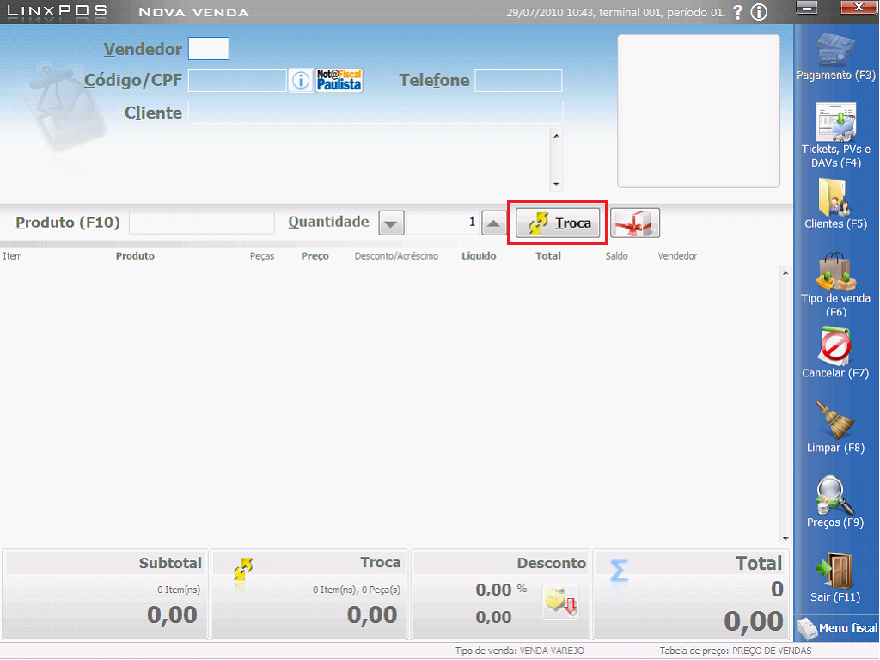Click the Desconto/Acréscimo column header
The height and width of the screenshot is (660, 880).
point(396,256)
